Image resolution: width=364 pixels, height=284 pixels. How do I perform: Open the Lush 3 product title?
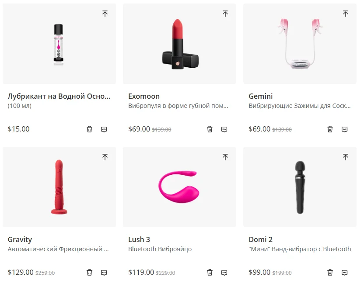tap(139, 239)
